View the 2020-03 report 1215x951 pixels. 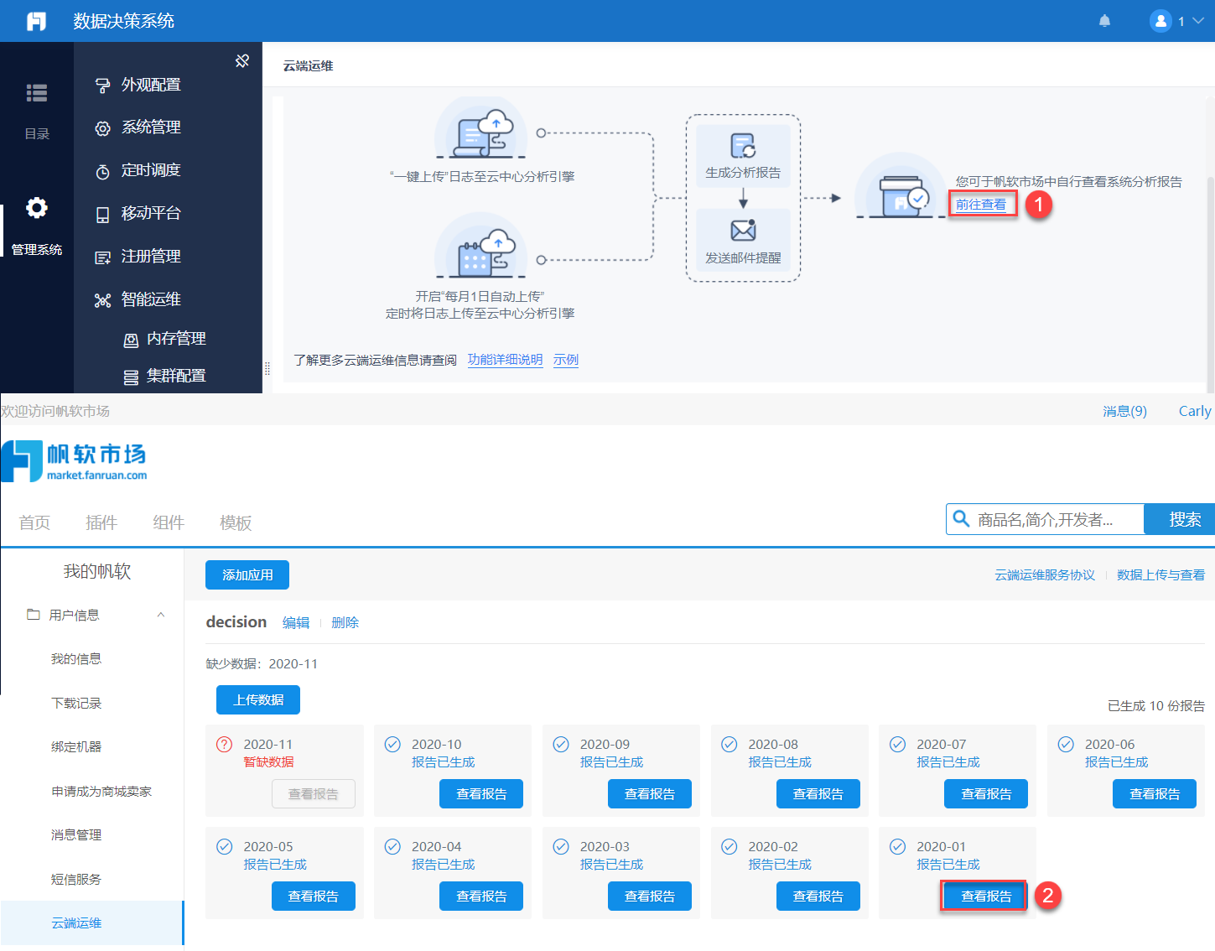click(x=650, y=896)
